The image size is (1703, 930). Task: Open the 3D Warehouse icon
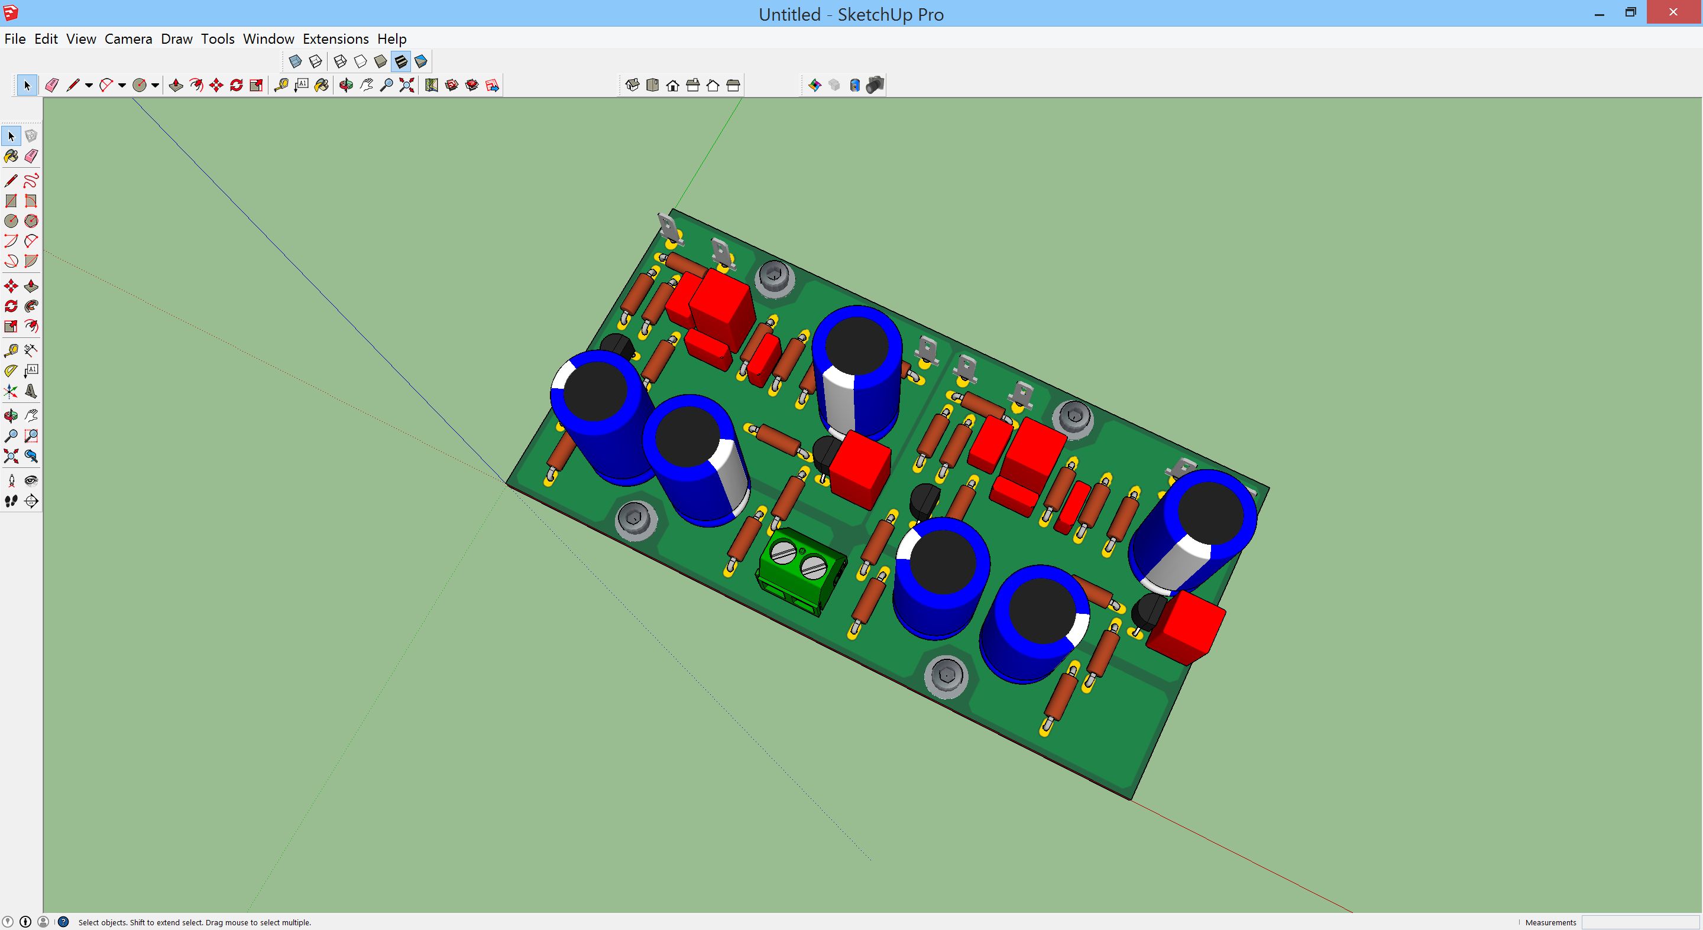(452, 85)
